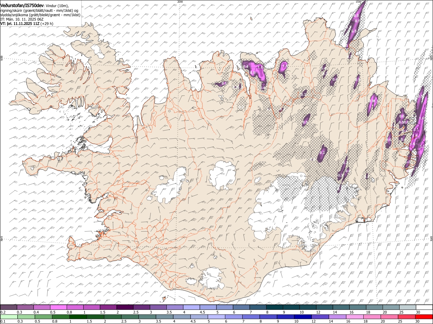Click the 4–4.5 grey-blue lower-row swatch
The image size is (433, 324).
pyautogui.click(x=182, y=317)
